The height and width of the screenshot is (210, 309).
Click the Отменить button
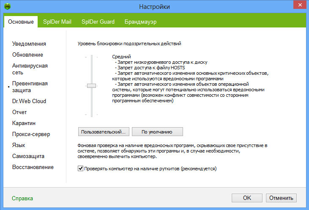pyautogui.click(x=281, y=198)
